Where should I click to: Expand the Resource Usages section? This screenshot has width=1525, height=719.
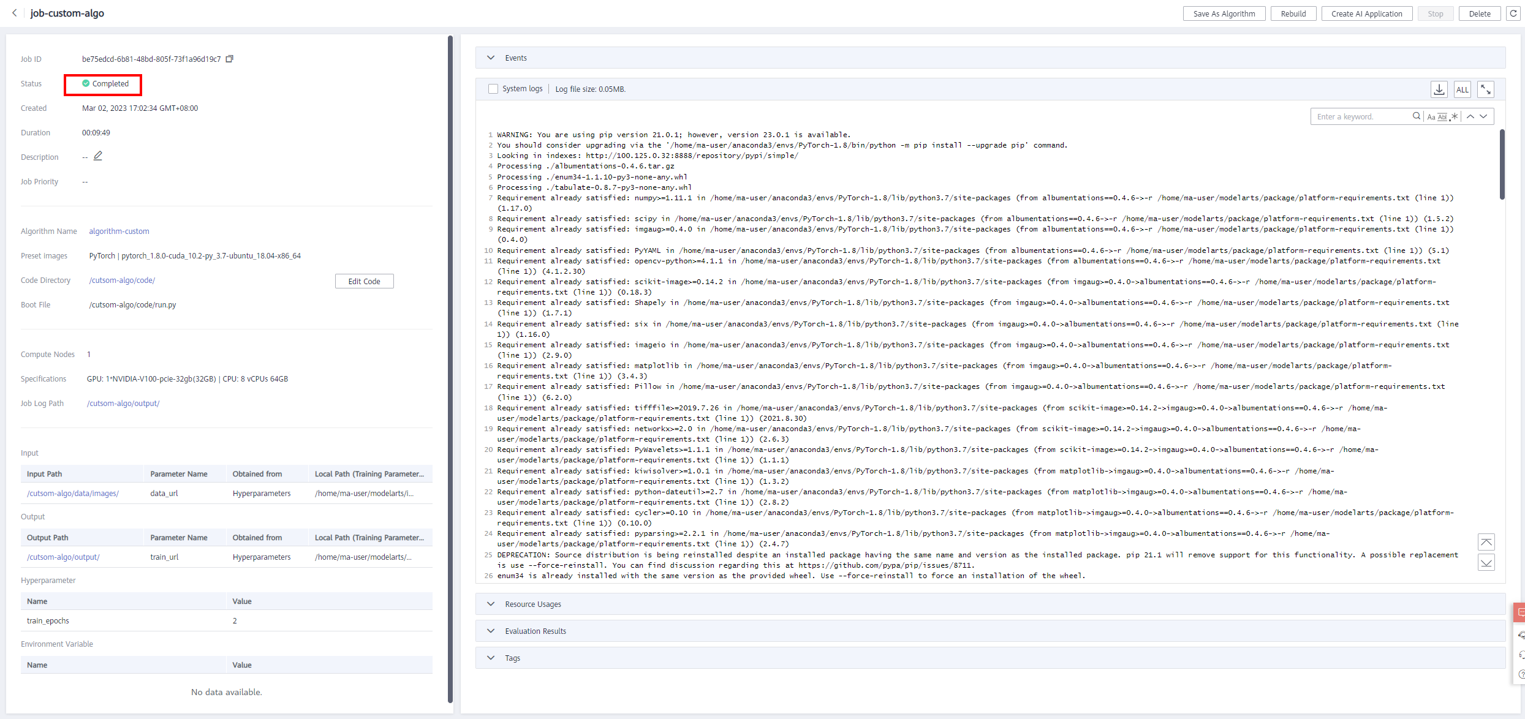(x=491, y=604)
